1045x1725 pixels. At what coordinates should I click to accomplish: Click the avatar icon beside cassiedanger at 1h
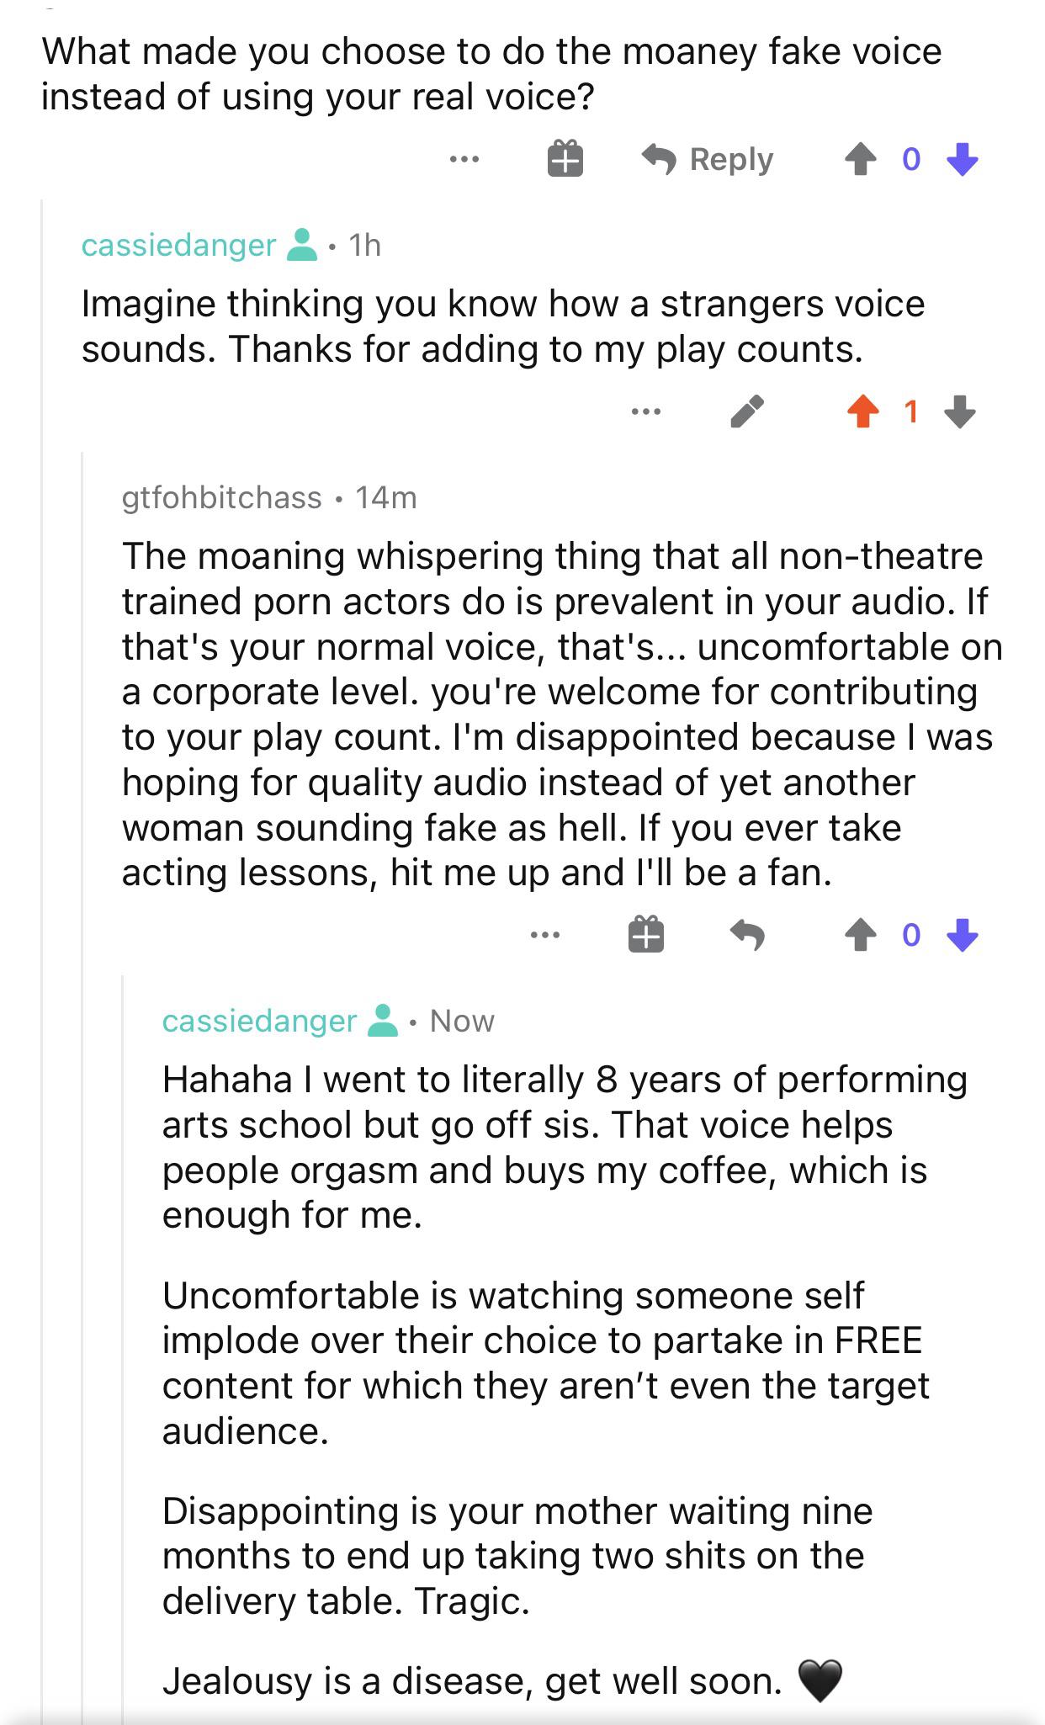click(x=302, y=245)
